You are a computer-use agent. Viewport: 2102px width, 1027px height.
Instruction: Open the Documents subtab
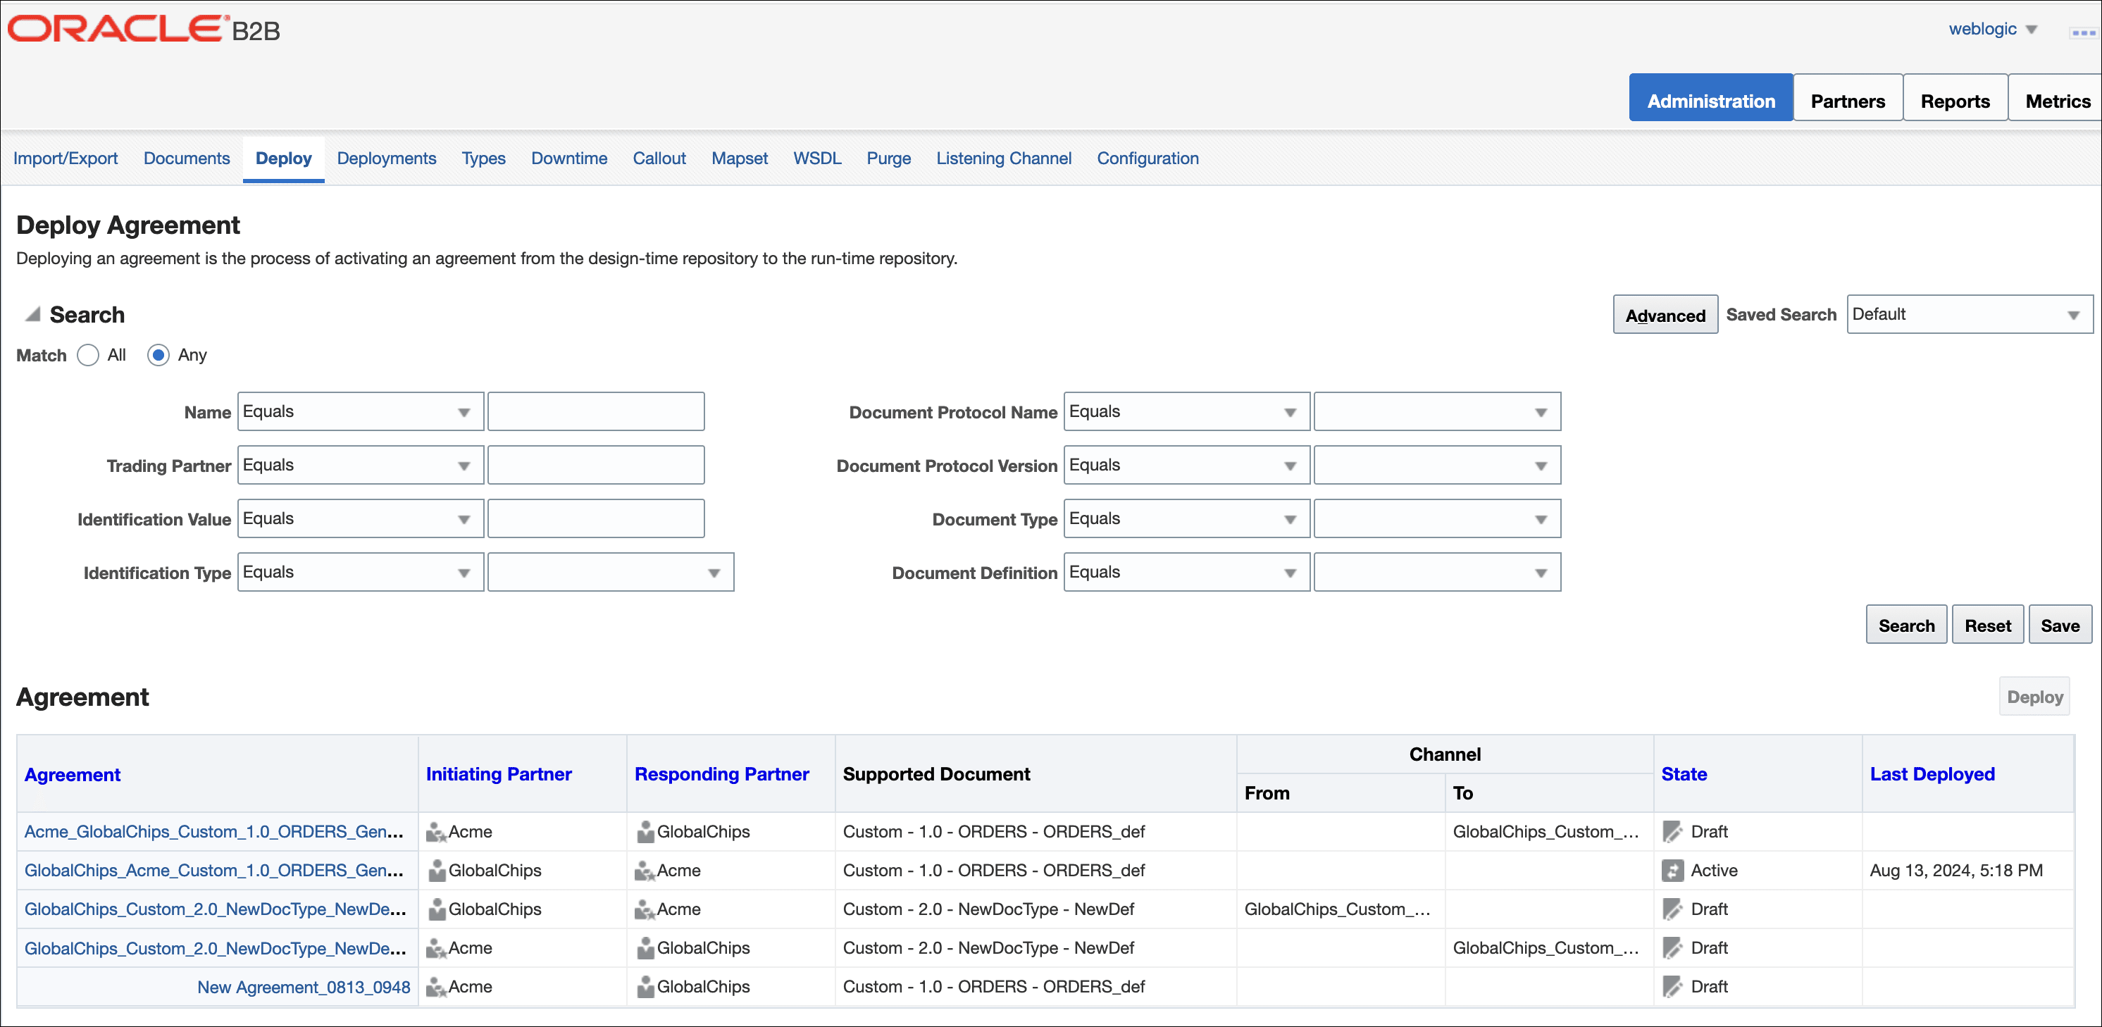(187, 158)
